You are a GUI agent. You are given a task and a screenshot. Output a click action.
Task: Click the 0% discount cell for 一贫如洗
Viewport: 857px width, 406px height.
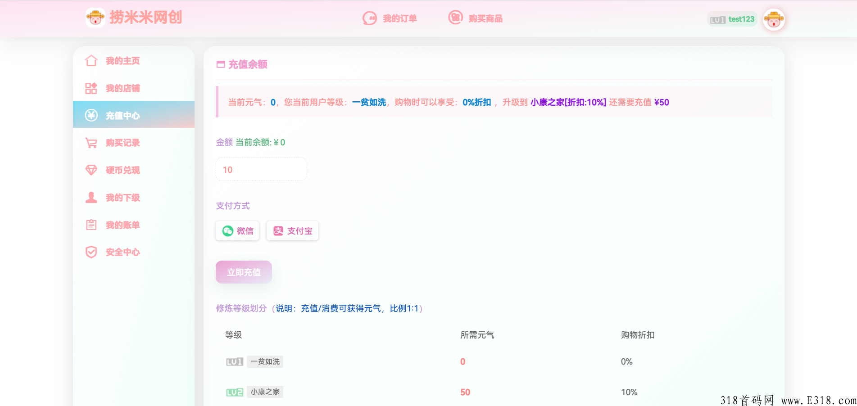coord(626,361)
